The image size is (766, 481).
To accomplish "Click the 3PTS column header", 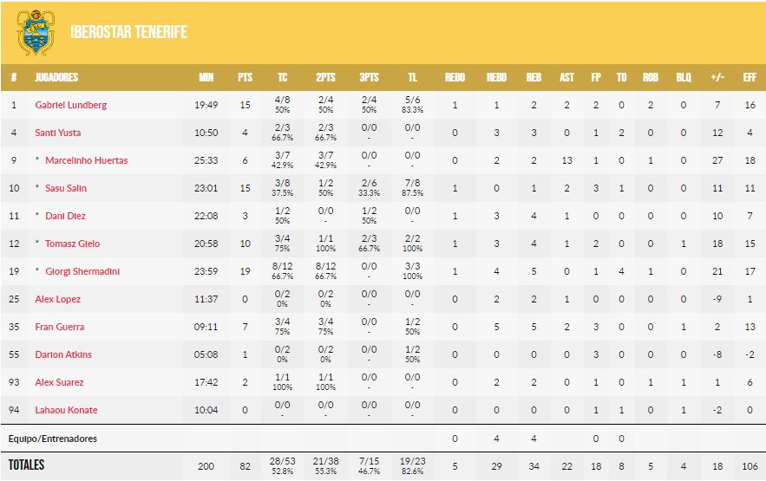I will (369, 77).
